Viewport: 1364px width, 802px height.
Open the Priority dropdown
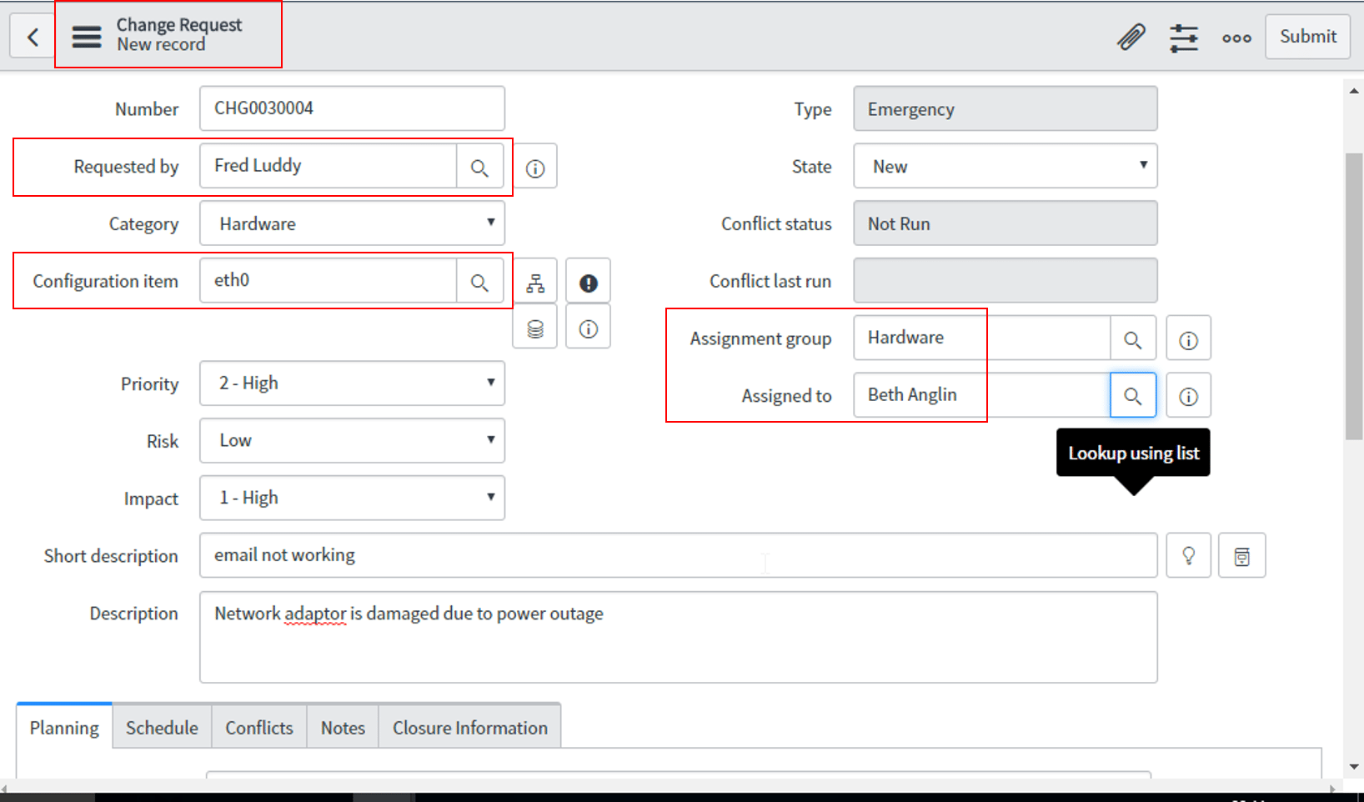pyautogui.click(x=352, y=383)
